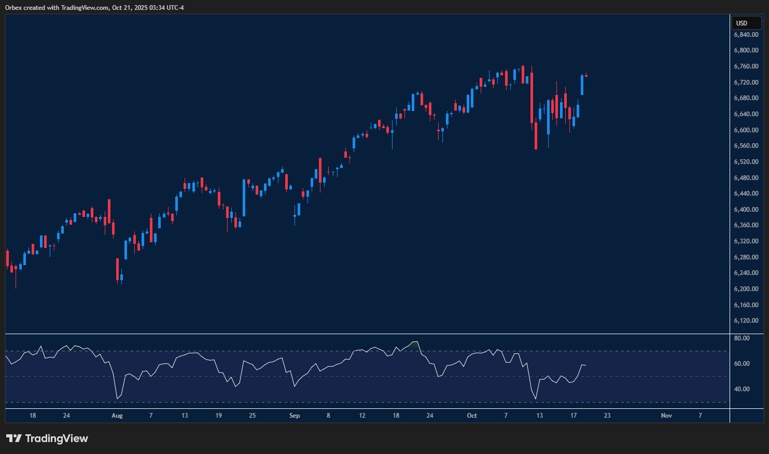769x454 pixels.
Task: Click the 23 date label on time axis
Action: [x=607, y=416]
